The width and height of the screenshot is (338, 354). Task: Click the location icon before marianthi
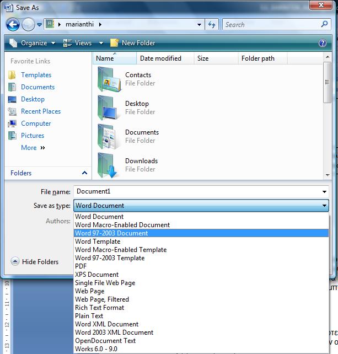pyautogui.click(x=50, y=24)
